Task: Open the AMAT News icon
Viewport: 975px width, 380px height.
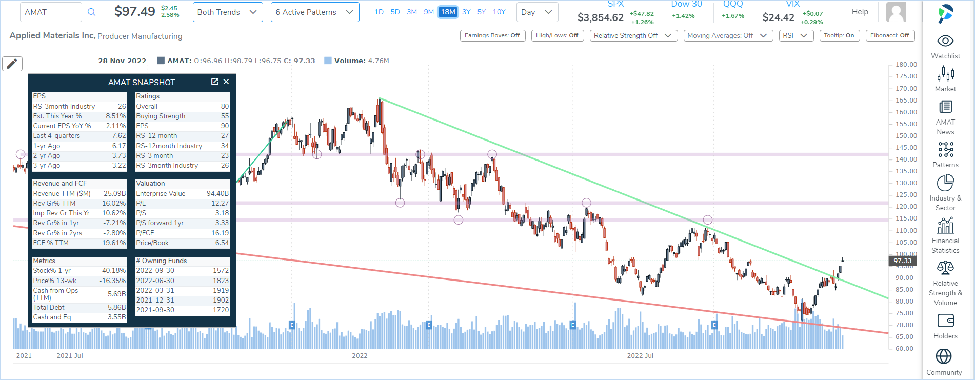Action: pyautogui.click(x=945, y=107)
